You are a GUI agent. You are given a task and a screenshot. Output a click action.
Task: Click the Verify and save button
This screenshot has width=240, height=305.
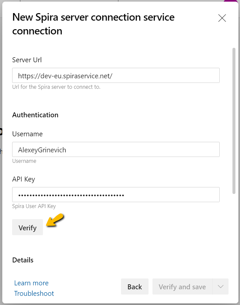pos(182,287)
